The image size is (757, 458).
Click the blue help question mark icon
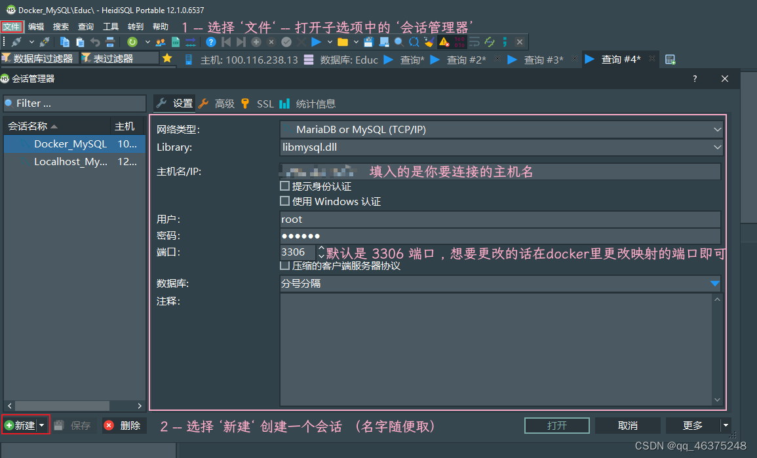coord(210,42)
